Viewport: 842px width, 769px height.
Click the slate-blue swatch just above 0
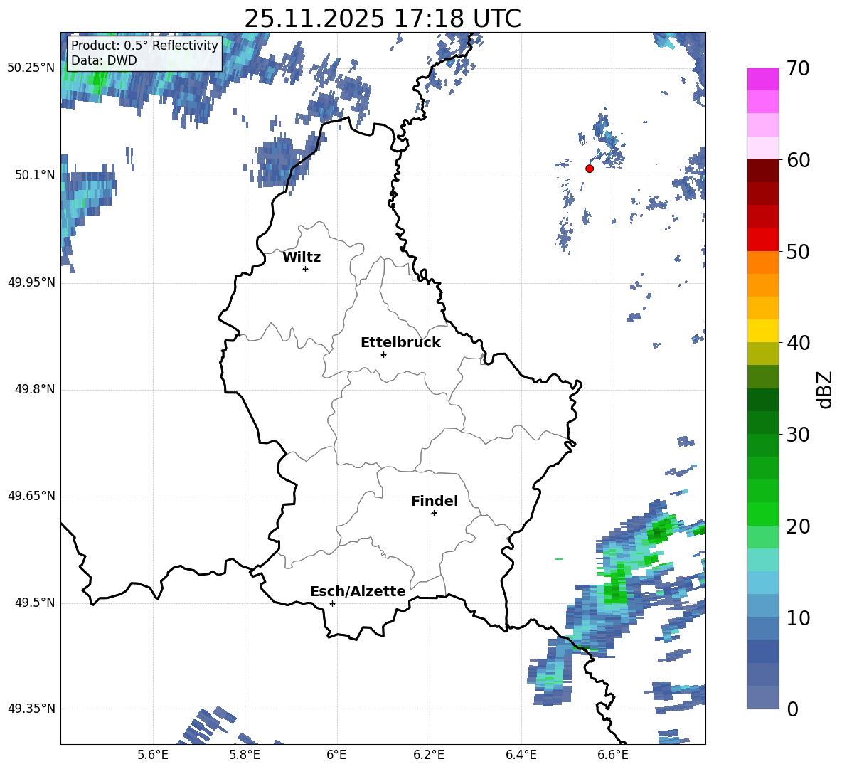762,697
